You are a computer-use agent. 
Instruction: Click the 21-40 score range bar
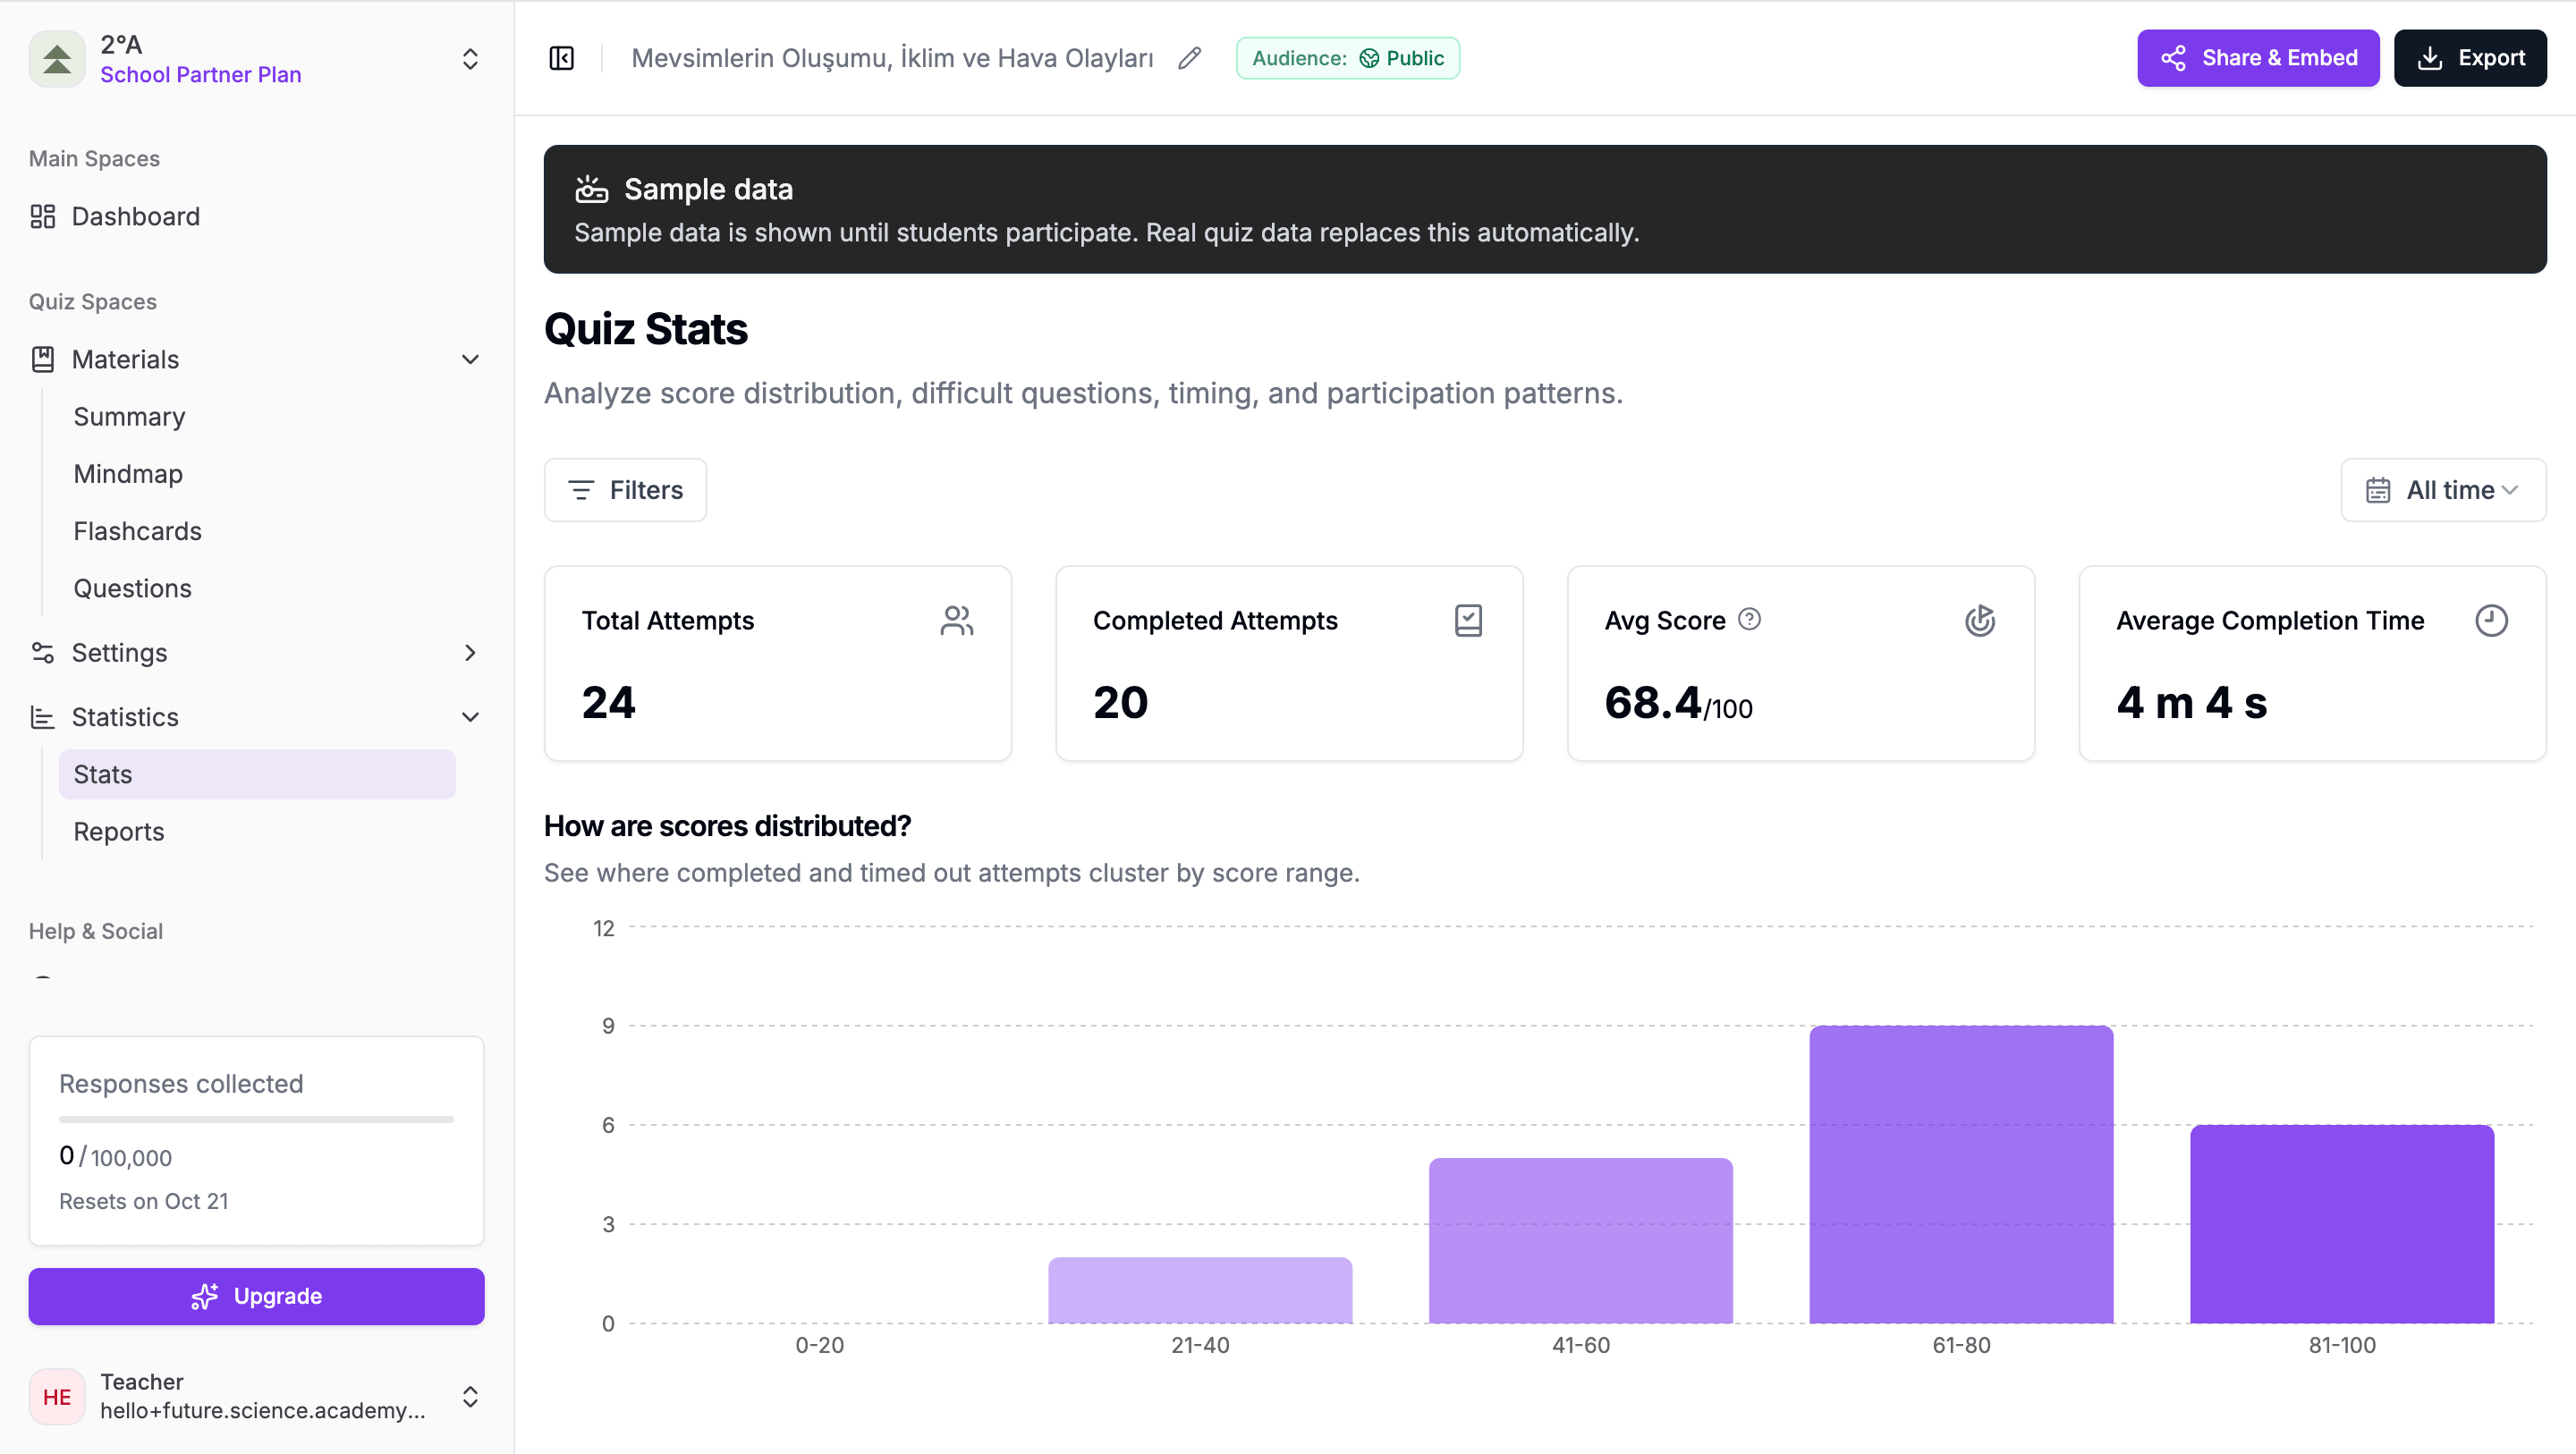tap(1200, 1290)
